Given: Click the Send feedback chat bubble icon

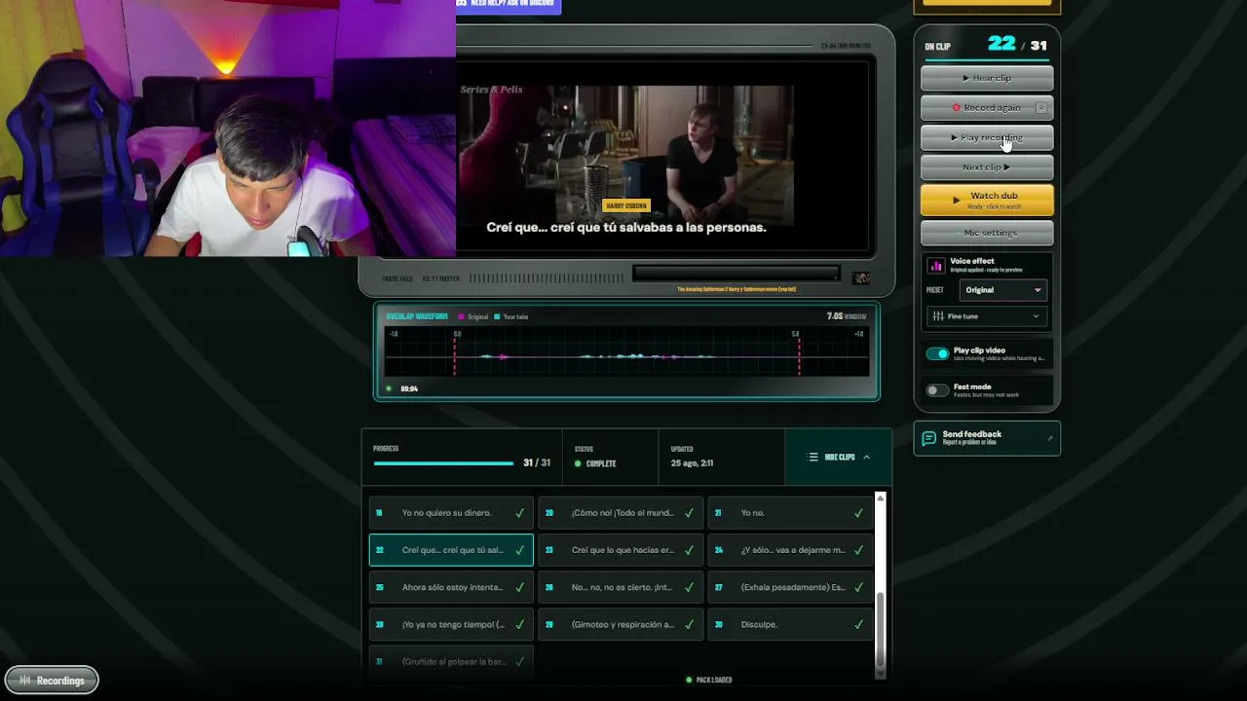Looking at the screenshot, I should click(x=928, y=439).
